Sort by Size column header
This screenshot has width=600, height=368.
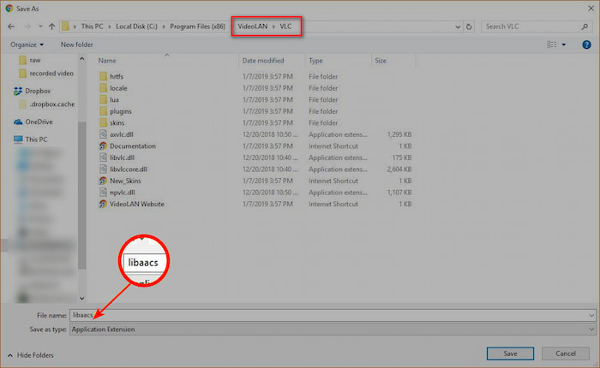click(x=381, y=61)
